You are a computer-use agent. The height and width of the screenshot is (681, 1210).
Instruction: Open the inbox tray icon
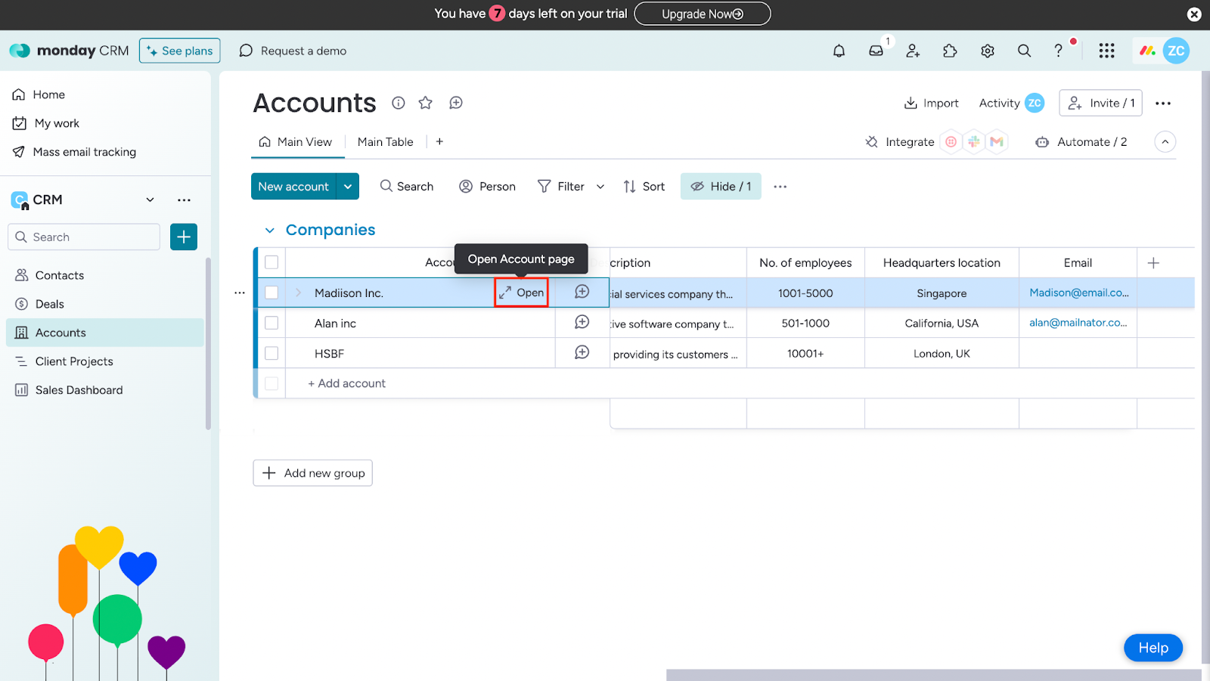tap(876, 51)
